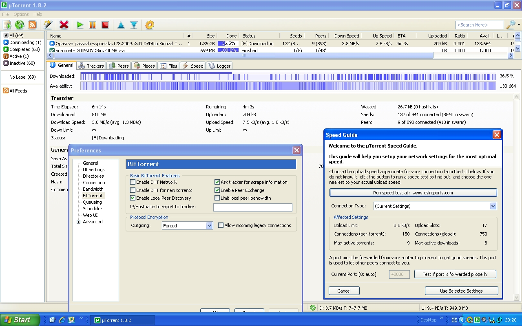
Task: Select Queueing in the Preferences tree
Action: [92, 202]
